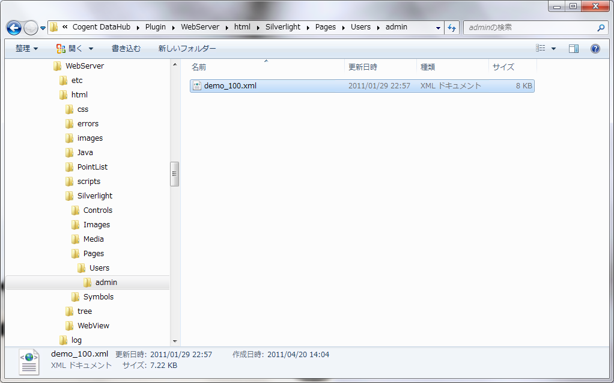
Task: Open the view options dropdown arrow
Action: (554, 49)
